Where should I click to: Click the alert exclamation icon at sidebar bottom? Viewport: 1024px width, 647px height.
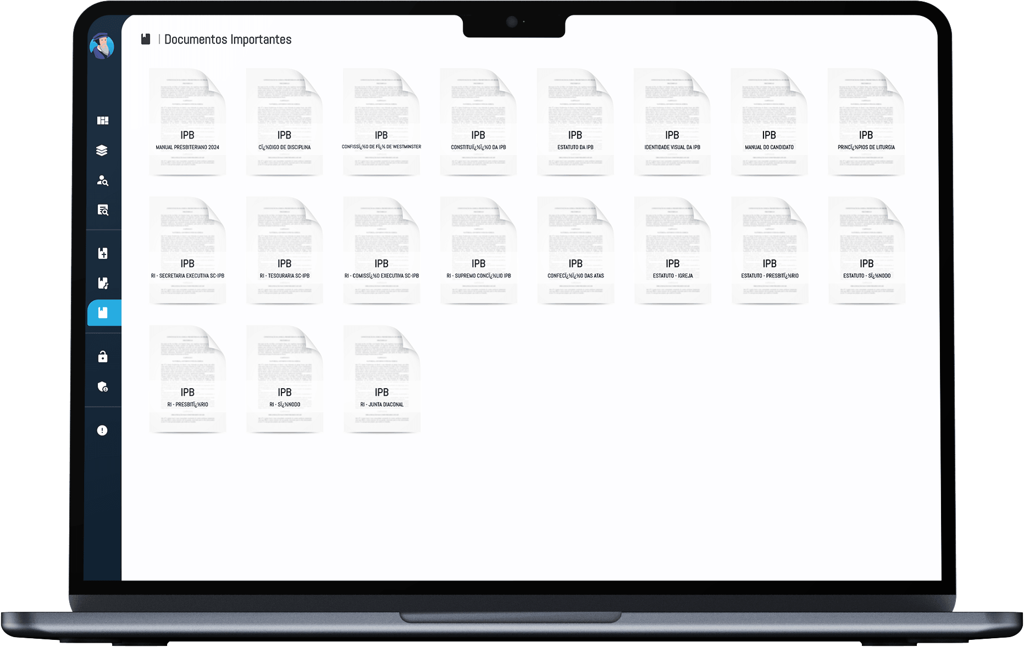click(102, 430)
